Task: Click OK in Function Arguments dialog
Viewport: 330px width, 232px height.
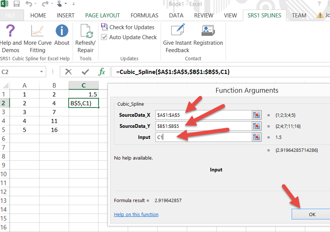Action: pyautogui.click(x=311, y=214)
